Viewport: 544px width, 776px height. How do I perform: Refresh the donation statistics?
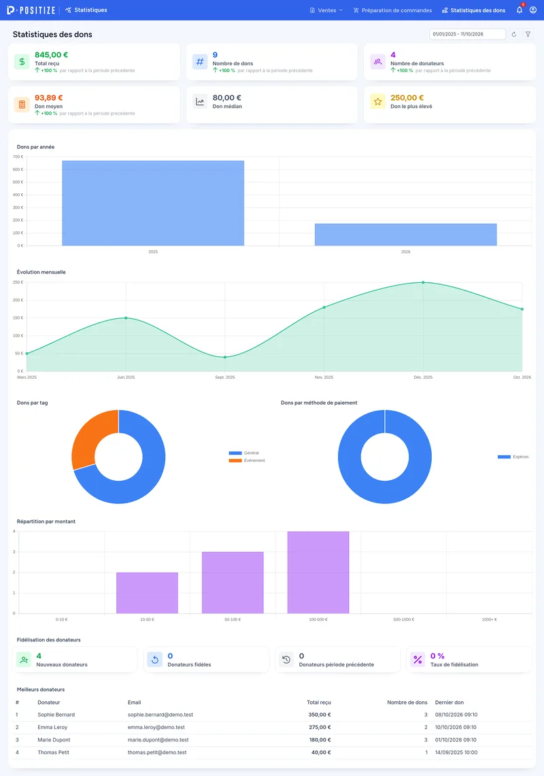click(x=514, y=34)
